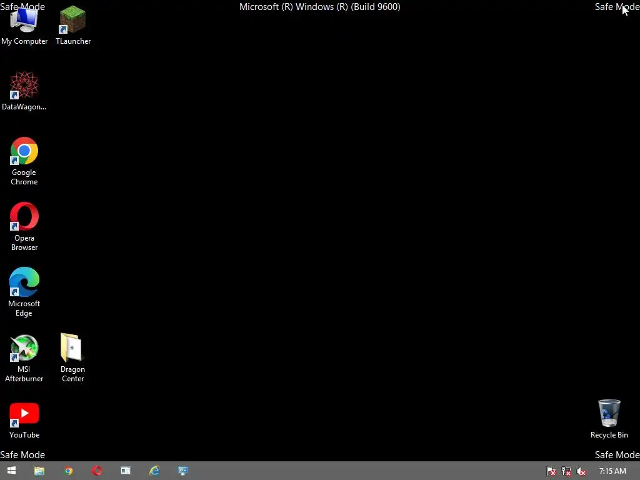Open the Windows Start button

click(11, 471)
